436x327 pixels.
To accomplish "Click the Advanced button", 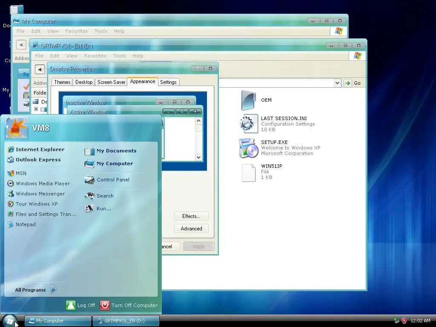I will click(x=191, y=229).
